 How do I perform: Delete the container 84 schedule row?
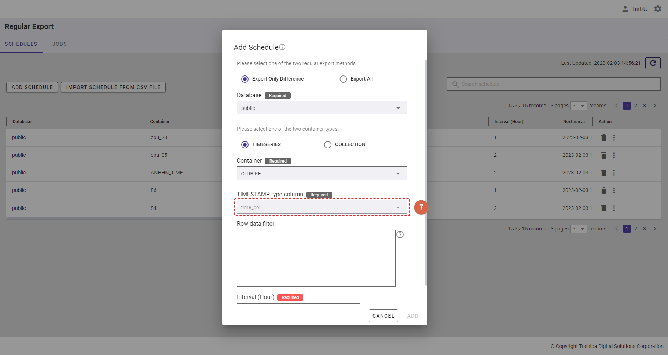(603, 208)
